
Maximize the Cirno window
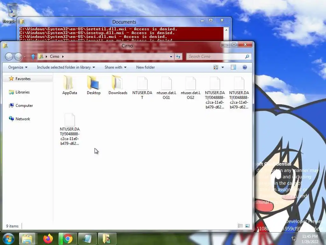click(x=234, y=44)
